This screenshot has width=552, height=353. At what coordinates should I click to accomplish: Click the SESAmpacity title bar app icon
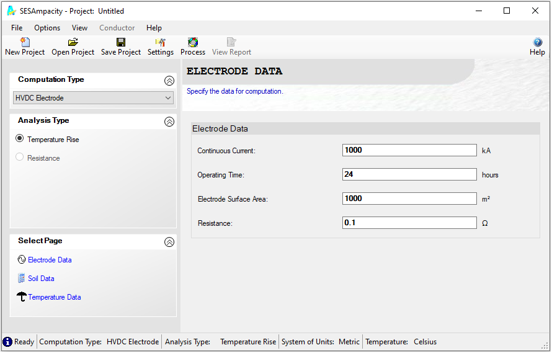[11, 11]
